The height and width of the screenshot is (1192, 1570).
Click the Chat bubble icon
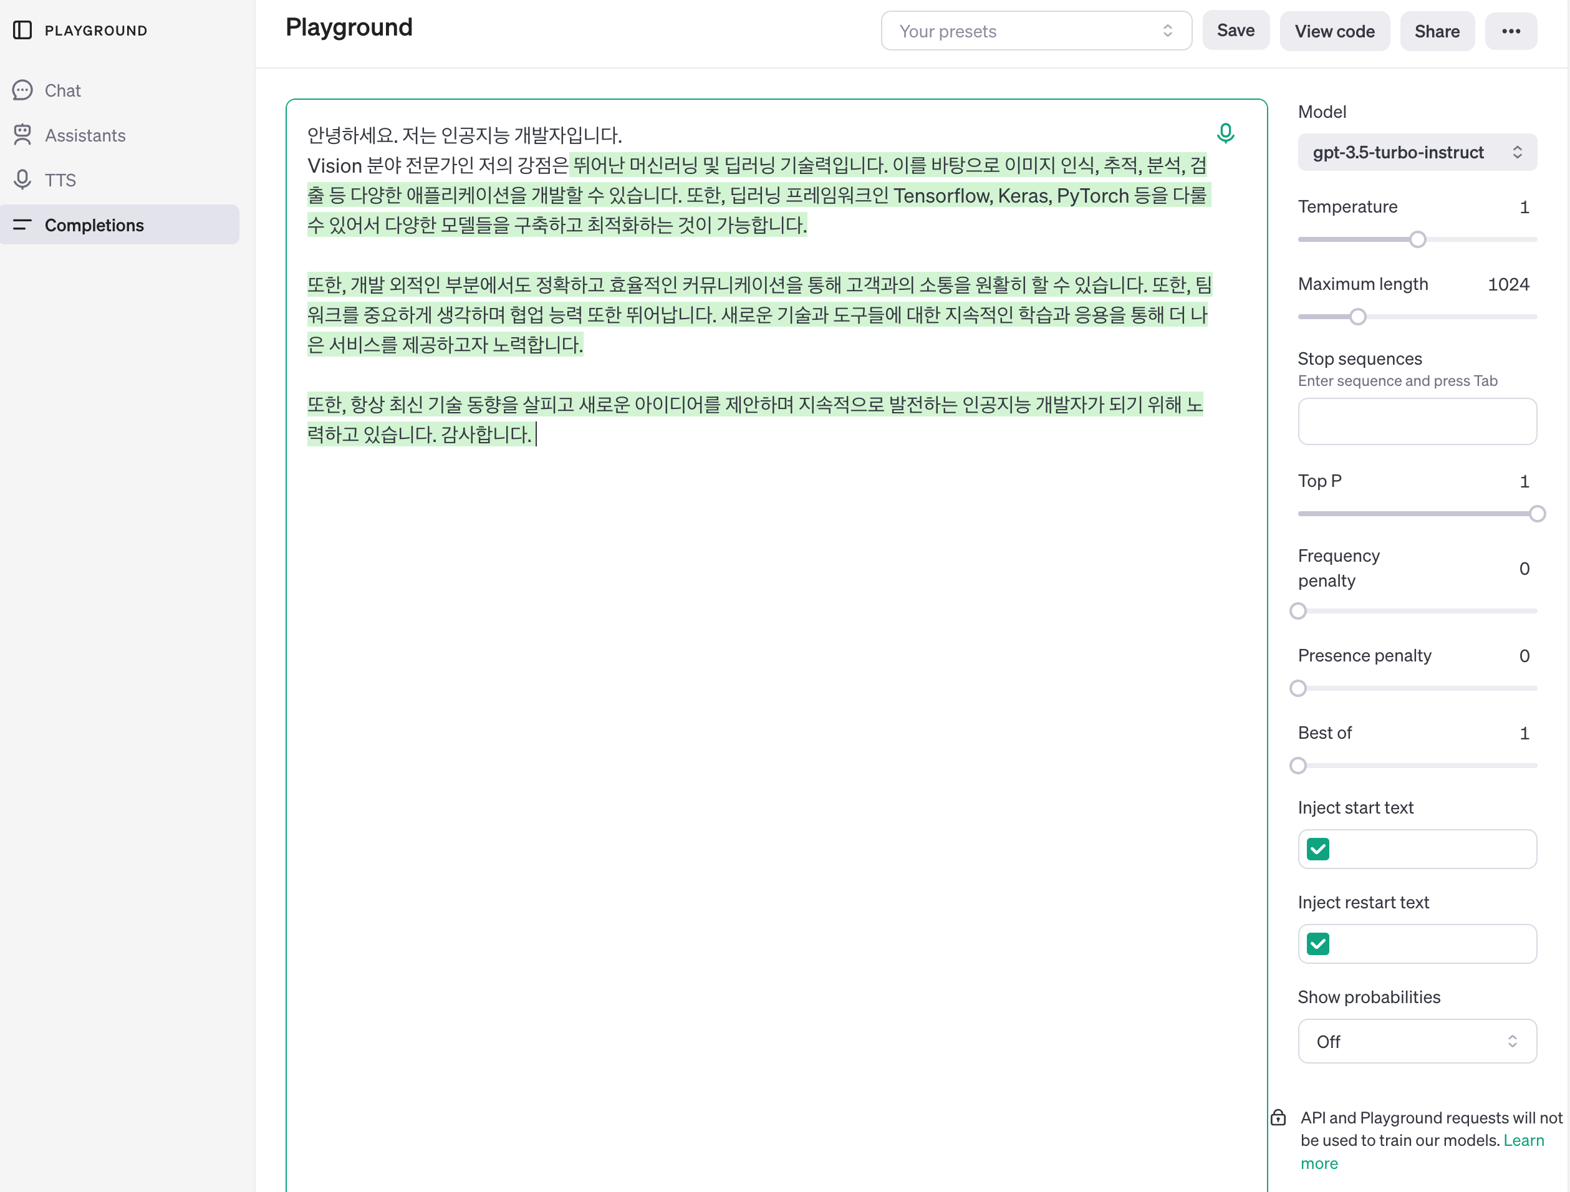pos(22,90)
